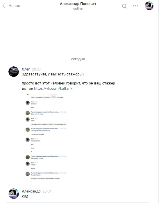
Task: Click Олег's round avatar picture
Action: pos(14,72)
